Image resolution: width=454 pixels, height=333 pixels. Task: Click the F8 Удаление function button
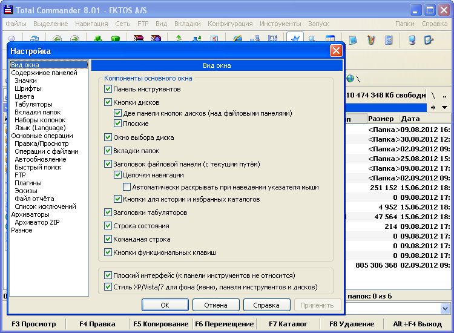click(x=352, y=324)
